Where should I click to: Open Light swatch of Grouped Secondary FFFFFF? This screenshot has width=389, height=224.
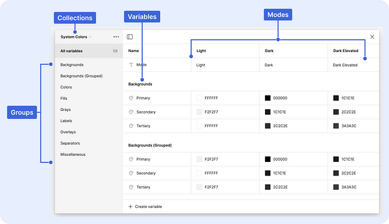pyautogui.click(x=199, y=173)
